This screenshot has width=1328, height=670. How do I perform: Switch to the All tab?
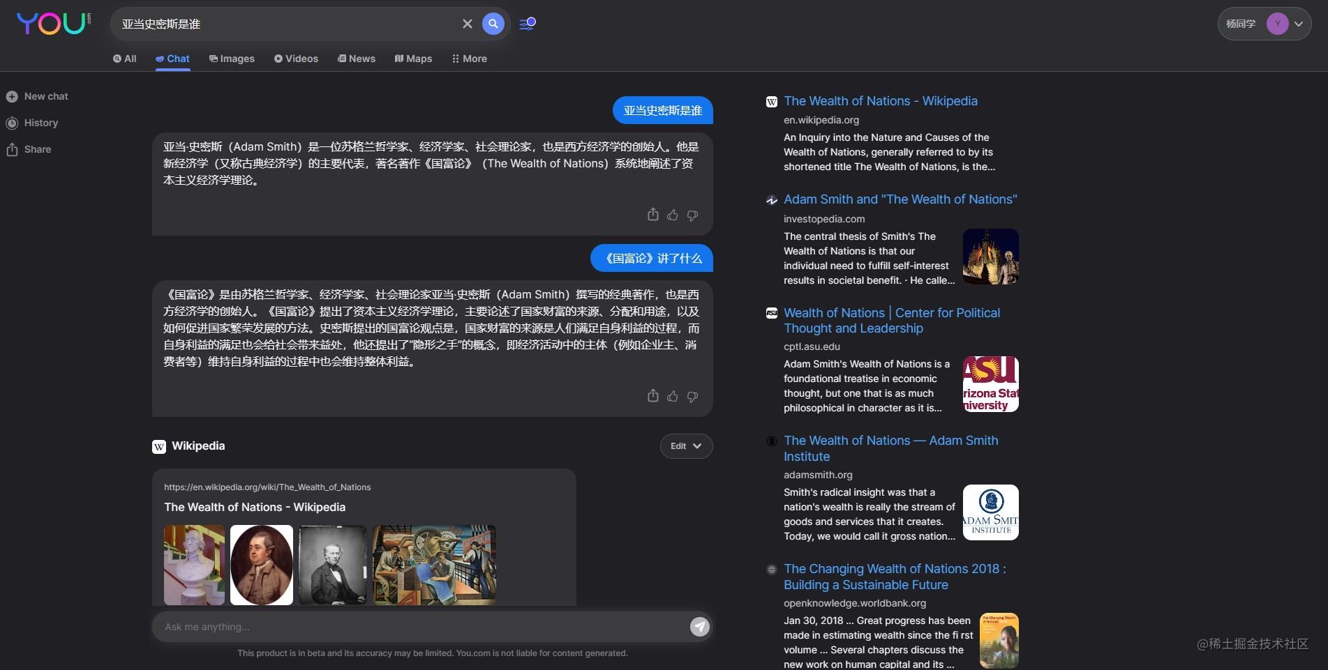[x=125, y=59]
